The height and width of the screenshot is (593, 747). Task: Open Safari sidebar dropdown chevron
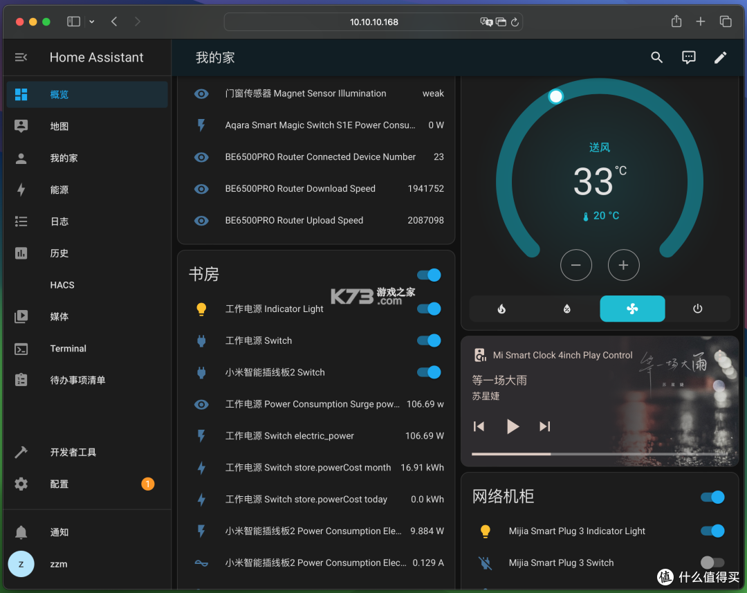click(91, 21)
